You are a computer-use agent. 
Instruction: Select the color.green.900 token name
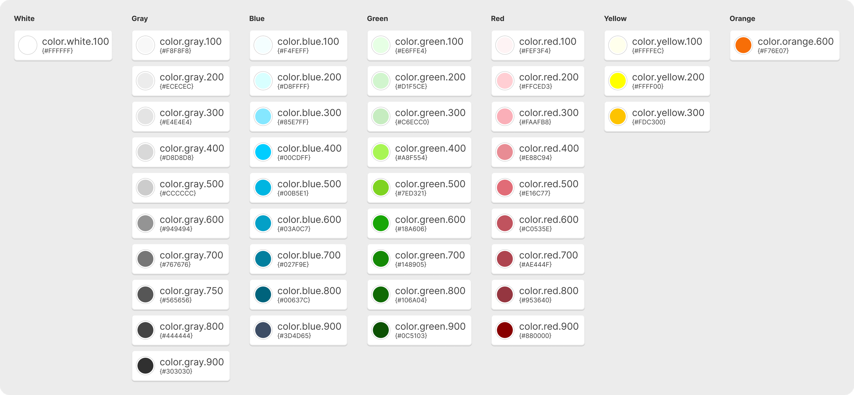[x=430, y=326]
